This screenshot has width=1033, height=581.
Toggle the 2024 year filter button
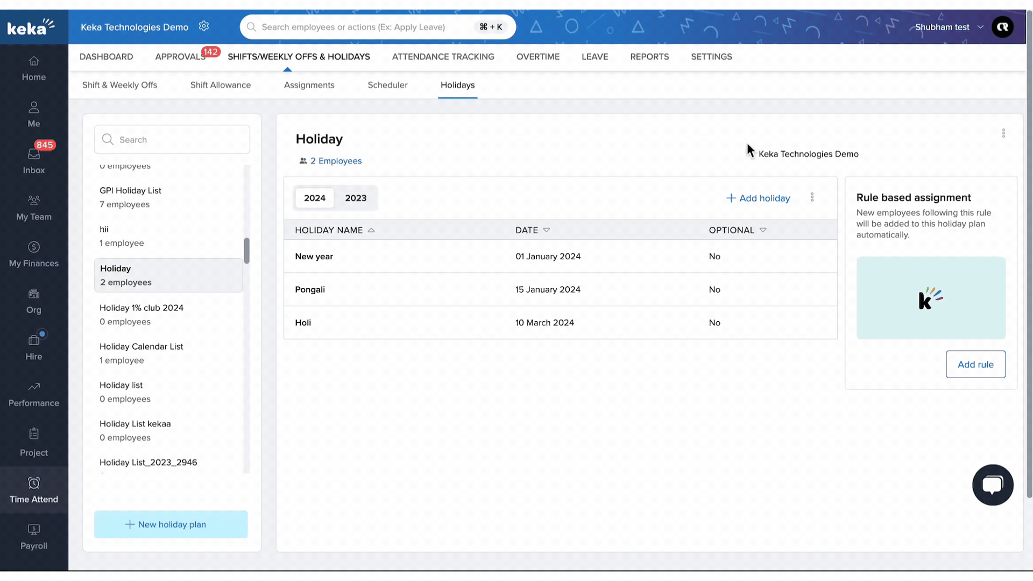pos(314,198)
